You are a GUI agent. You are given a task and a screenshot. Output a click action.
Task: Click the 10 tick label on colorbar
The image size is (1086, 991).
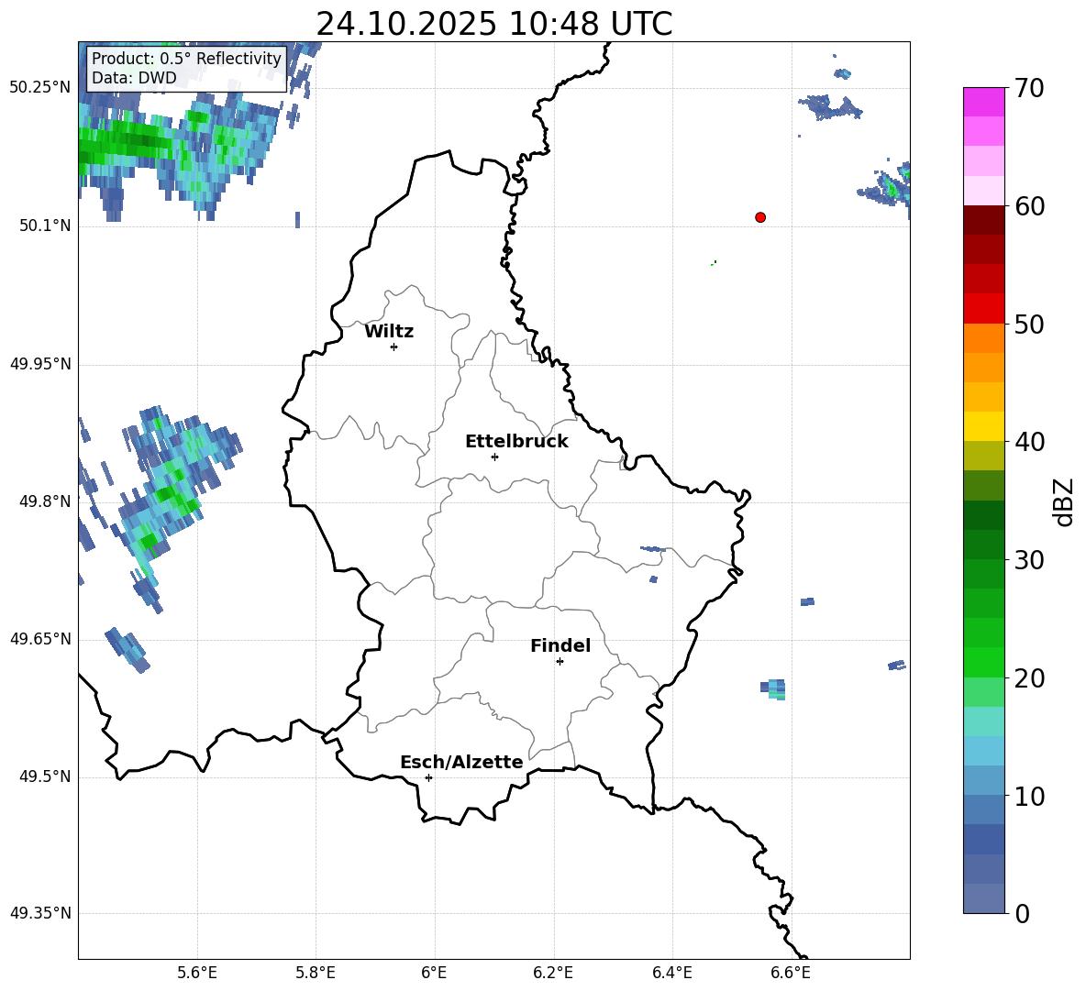pyautogui.click(x=1028, y=796)
